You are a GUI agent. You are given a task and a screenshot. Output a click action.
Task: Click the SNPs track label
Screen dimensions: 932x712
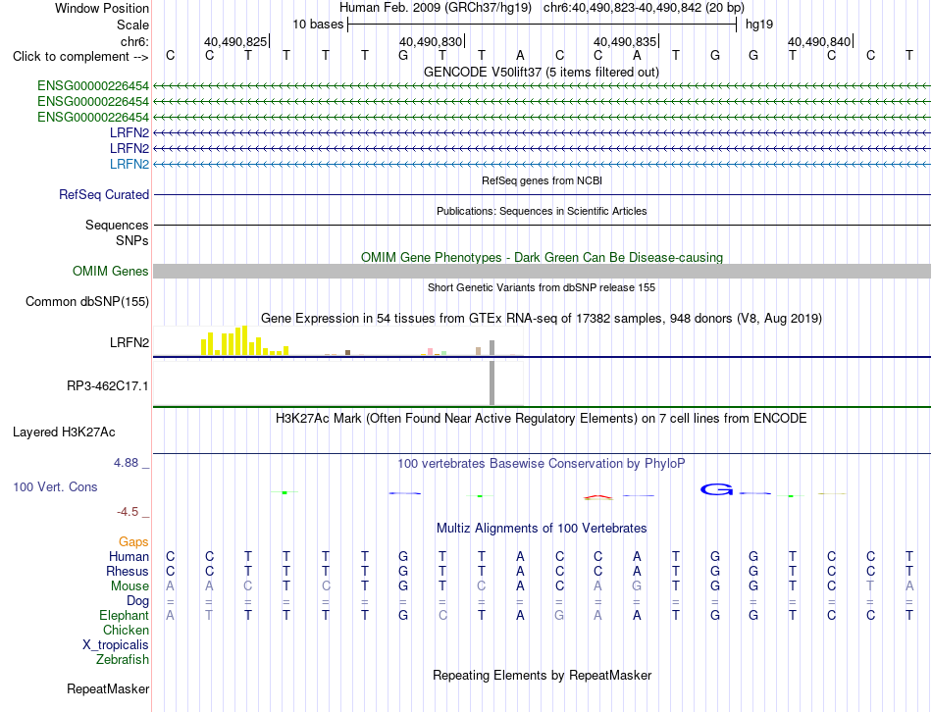click(x=132, y=240)
